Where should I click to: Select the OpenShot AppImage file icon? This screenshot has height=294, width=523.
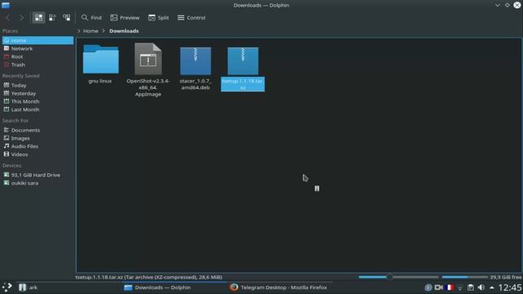coord(148,59)
